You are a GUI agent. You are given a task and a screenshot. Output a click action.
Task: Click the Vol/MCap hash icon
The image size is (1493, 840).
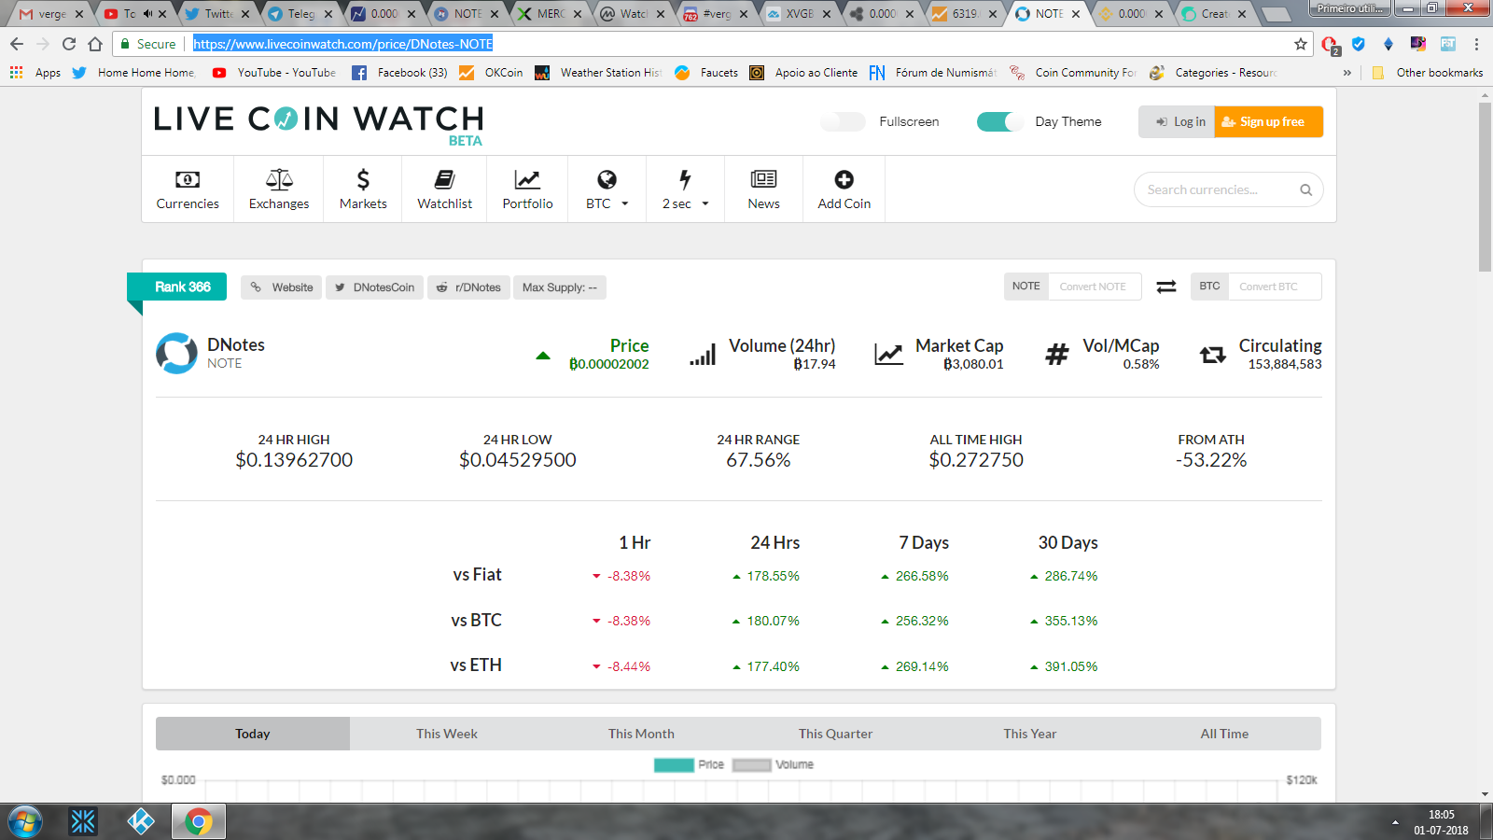click(x=1056, y=355)
